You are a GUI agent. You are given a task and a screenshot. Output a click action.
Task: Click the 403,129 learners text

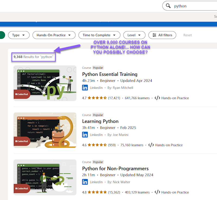(x=137, y=192)
